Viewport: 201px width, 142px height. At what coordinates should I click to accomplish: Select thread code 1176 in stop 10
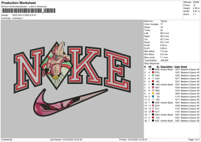click(x=177, y=97)
